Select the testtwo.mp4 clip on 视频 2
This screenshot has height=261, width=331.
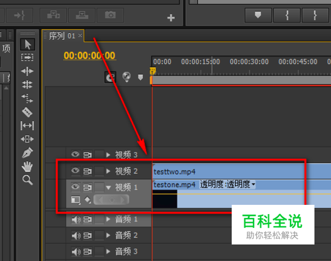242,171
